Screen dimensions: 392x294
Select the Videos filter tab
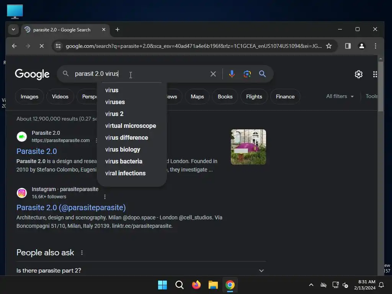[x=60, y=96]
